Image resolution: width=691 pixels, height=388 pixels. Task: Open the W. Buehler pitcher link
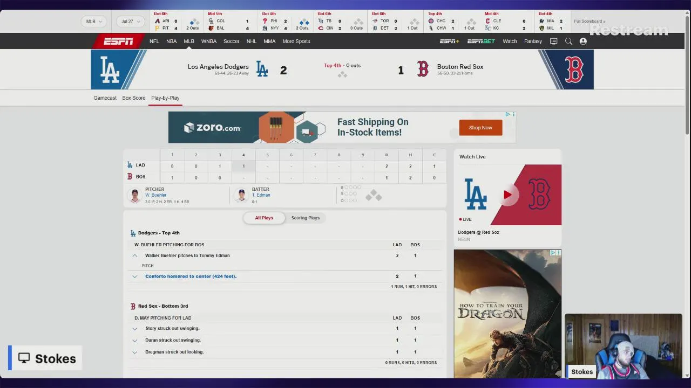point(155,195)
